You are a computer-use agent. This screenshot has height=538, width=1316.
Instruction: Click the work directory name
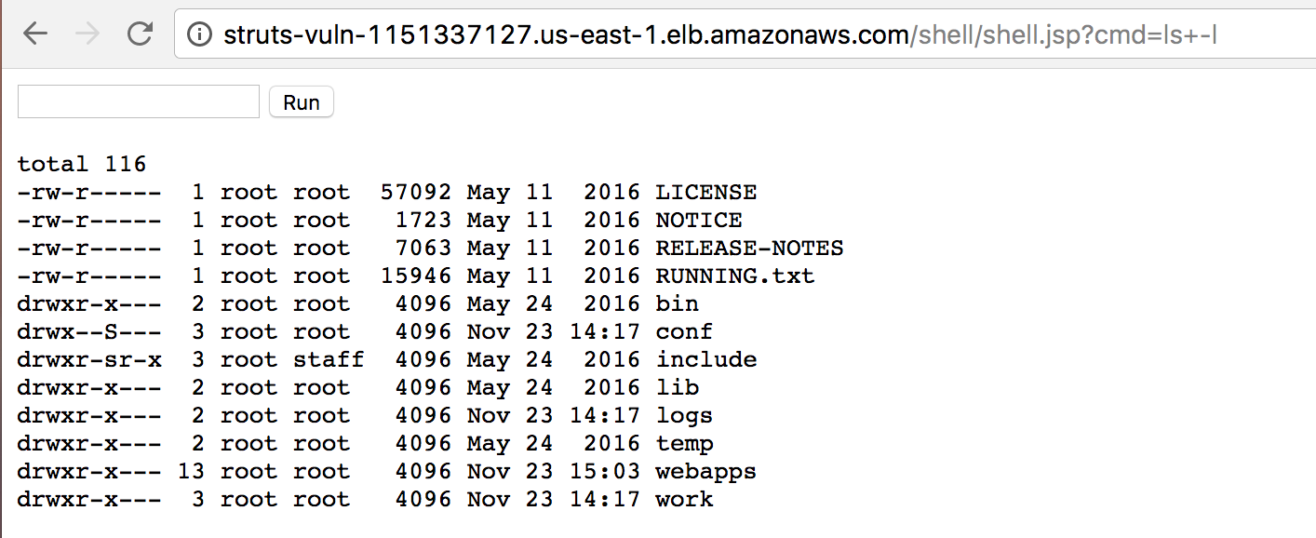click(684, 500)
